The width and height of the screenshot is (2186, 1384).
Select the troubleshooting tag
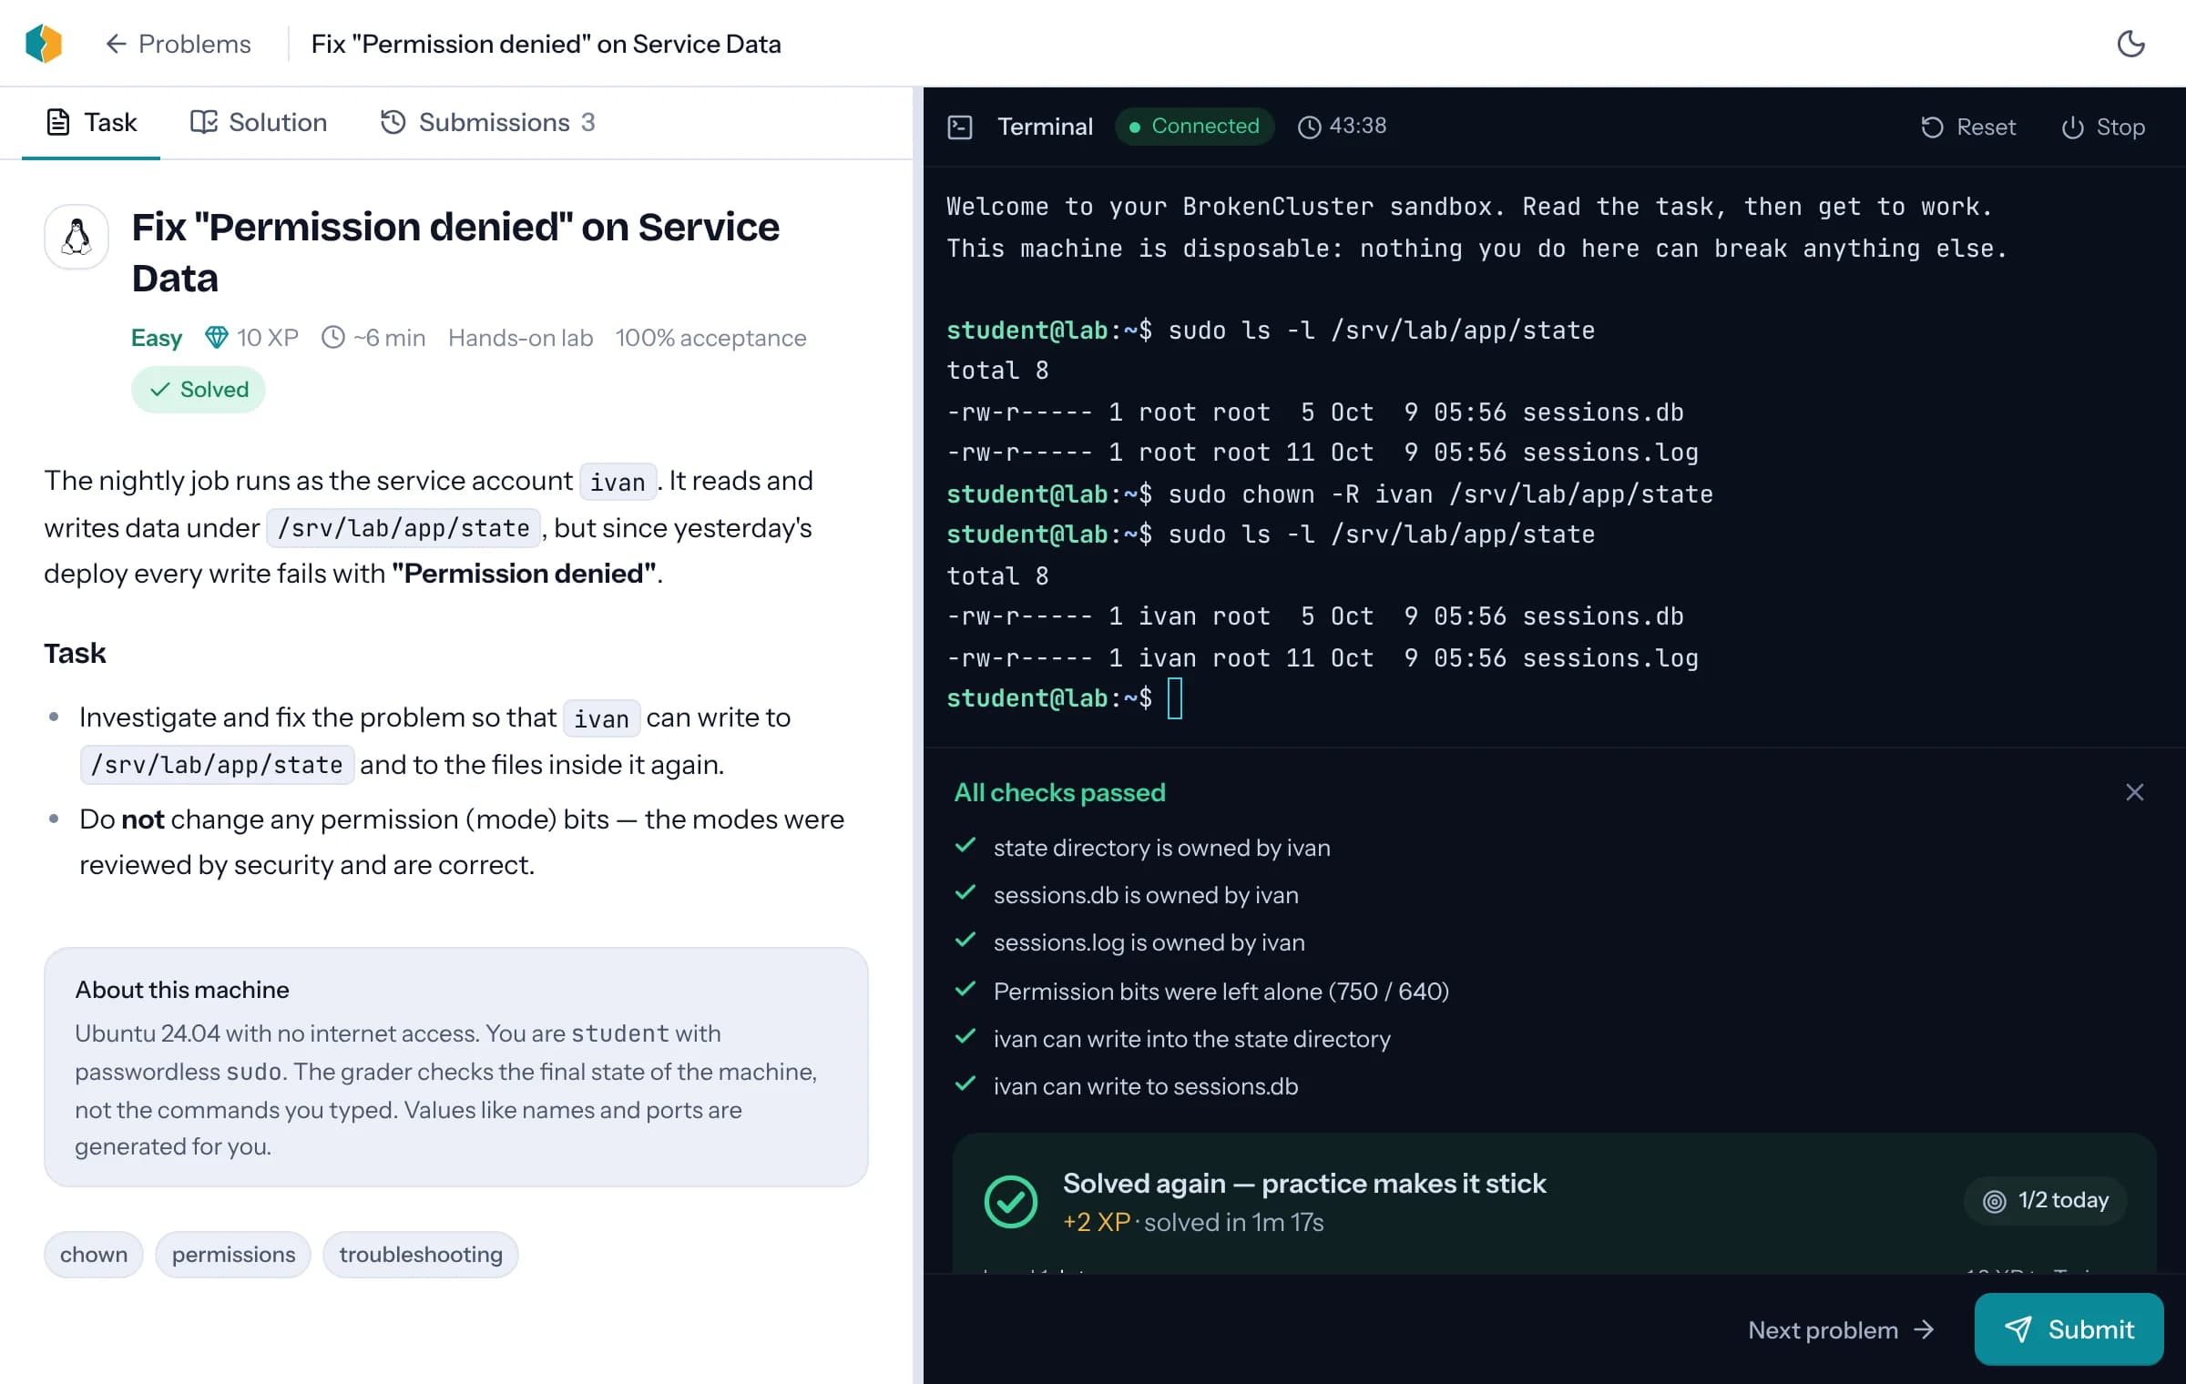pyautogui.click(x=421, y=1255)
